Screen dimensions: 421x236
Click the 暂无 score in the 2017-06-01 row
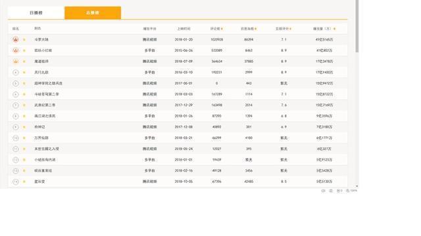(x=284, y=83)
